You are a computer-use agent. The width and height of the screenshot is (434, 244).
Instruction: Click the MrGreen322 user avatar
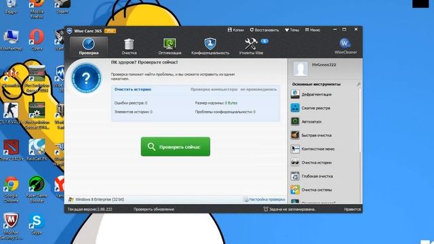click(300, 68)
